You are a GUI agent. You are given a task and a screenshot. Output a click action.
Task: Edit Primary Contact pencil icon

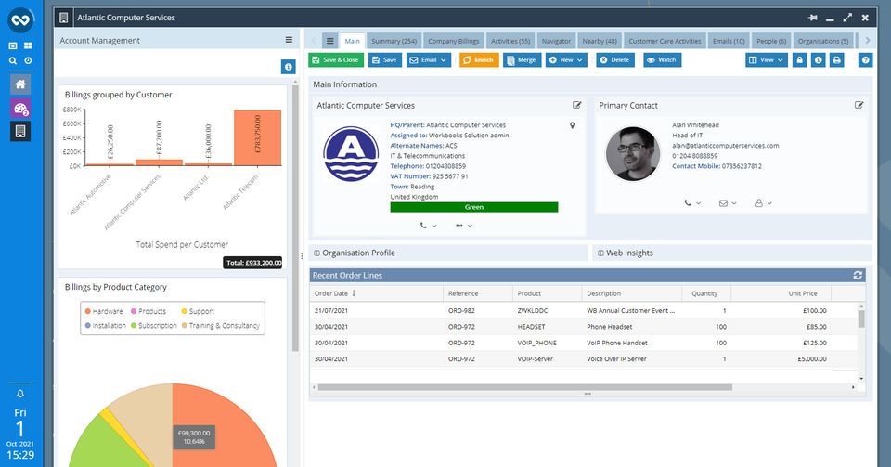click(859, 105)
